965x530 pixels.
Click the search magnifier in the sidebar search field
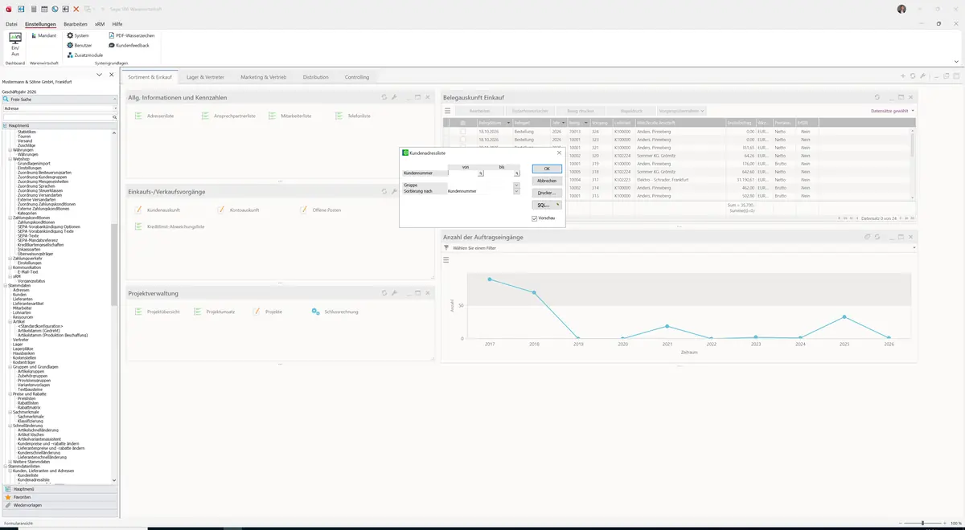point(115,117)
